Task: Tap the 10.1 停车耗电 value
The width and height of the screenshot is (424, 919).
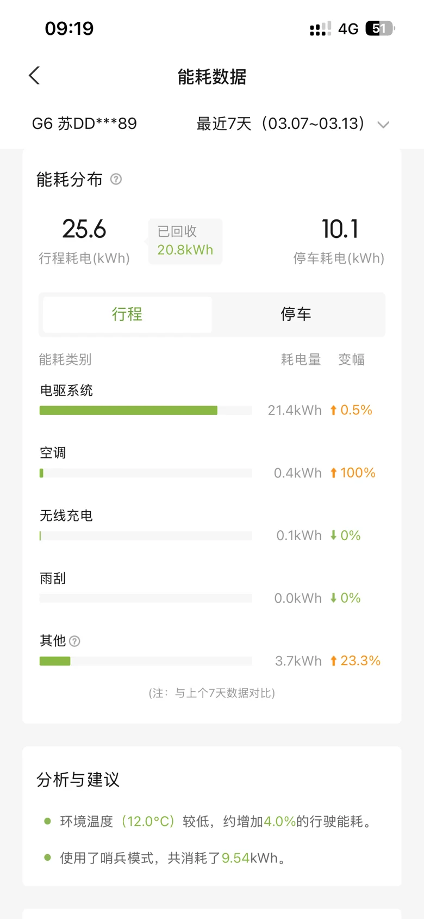Action: (339, 229)
